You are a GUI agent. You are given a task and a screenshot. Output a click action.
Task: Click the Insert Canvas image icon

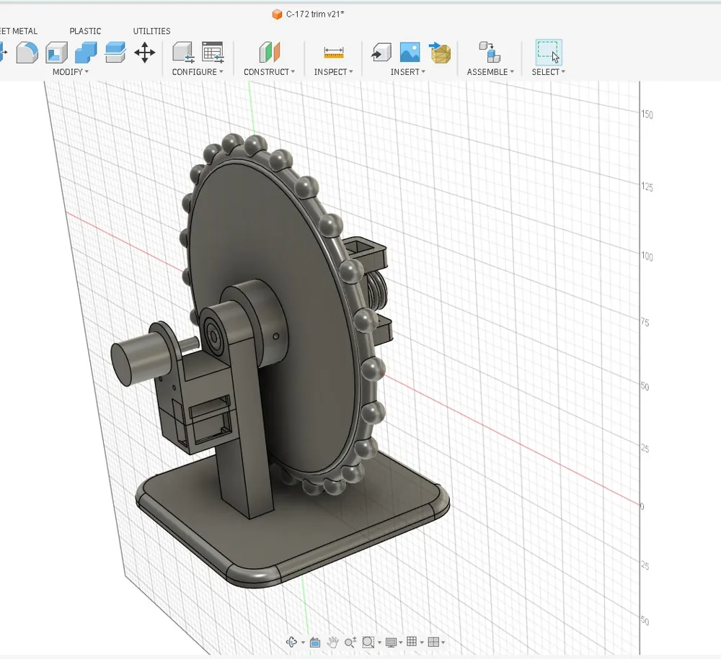click(410, 53)
